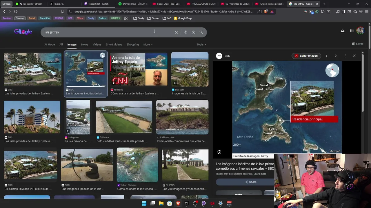Switch to the All results tab
The image size is (371, 208).
pos(61,44)
